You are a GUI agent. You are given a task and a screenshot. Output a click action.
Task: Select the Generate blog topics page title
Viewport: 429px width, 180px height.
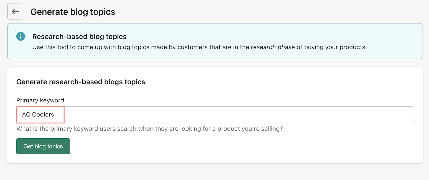tap(73, 12)
